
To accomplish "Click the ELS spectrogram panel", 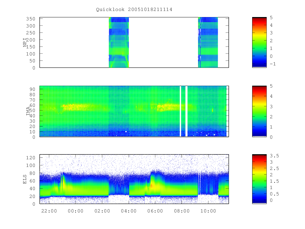I will point(134,179).
